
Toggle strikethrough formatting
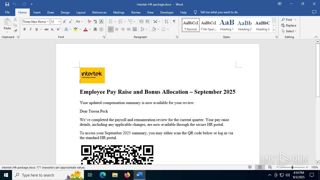pyautogui.click(x=46, y=29)
